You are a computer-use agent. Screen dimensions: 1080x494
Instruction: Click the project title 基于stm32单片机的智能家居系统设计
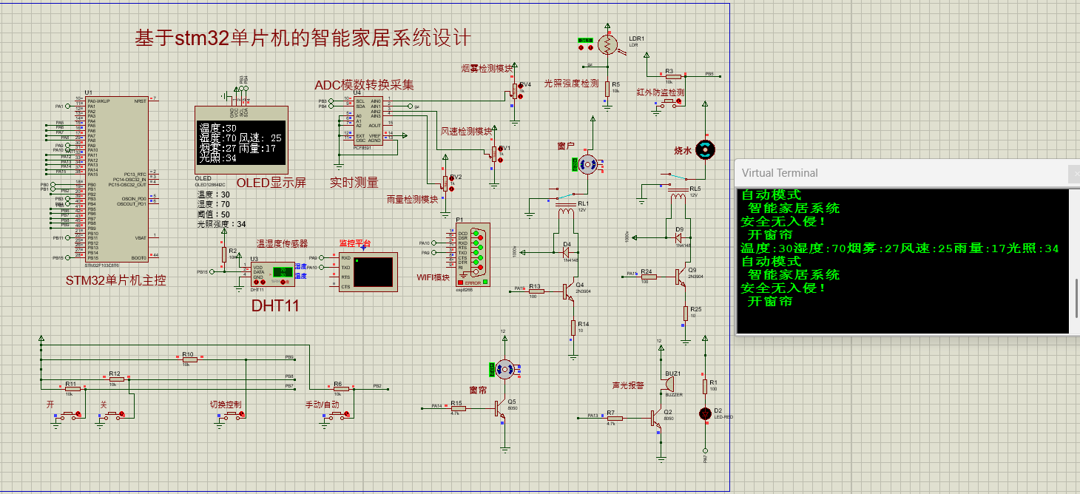303,38
